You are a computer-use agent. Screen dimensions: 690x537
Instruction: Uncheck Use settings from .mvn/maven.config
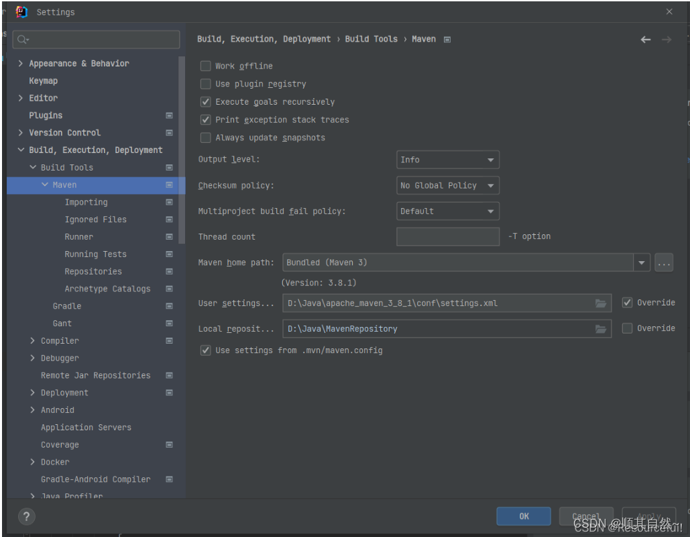tap(205, 350)
